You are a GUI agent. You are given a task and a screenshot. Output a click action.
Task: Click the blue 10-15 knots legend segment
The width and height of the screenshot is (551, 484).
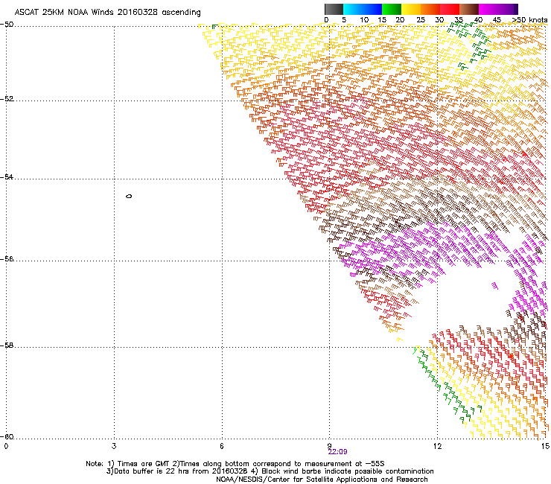pos(372,9)
